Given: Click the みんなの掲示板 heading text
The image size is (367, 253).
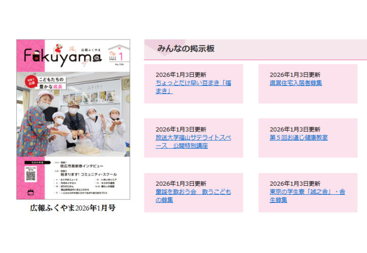Looking at the screenshot, I should [186, 49].
